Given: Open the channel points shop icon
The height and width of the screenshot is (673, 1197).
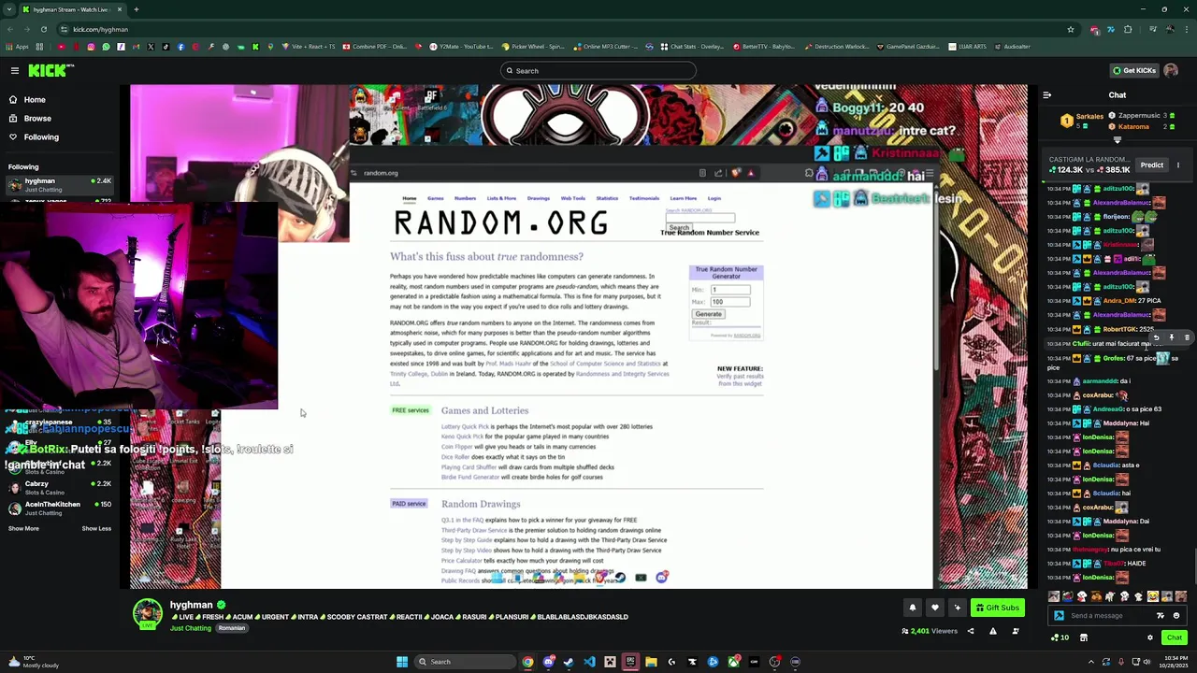Looking at the screenshot, I should [x=1084, y=637].
